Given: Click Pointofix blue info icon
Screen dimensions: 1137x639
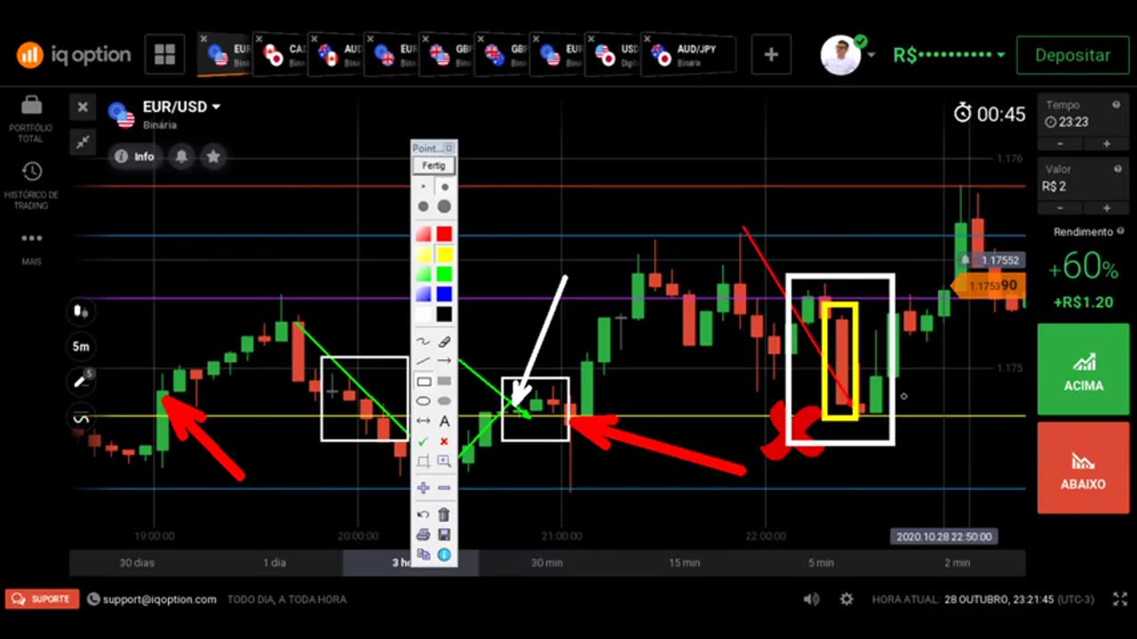Looking at the screenshot, I should 444,555.
